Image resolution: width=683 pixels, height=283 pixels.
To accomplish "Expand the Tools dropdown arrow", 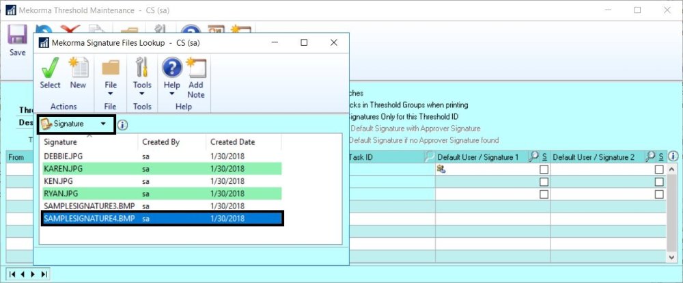I will click(x=142, y=94).
